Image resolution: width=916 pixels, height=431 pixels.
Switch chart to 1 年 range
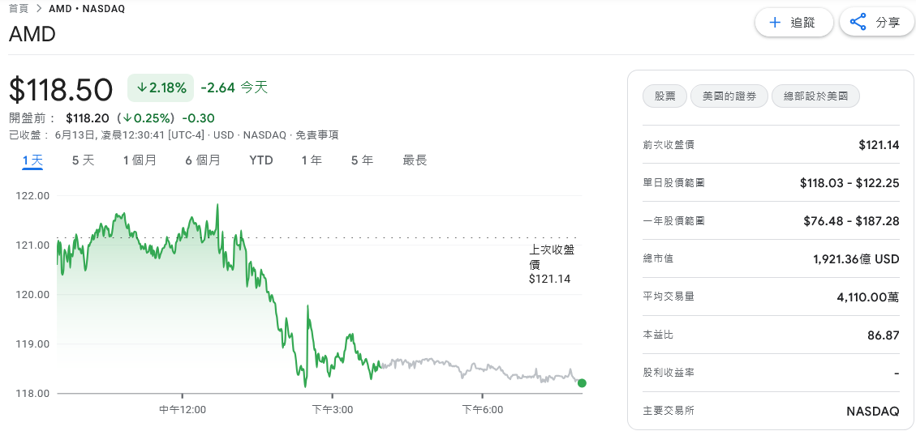pyautogui.click(x=312, y=160)
